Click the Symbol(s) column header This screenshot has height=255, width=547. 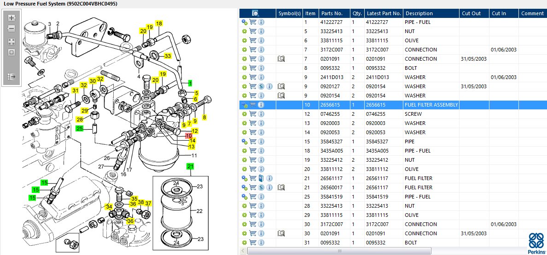pos(290,14)
